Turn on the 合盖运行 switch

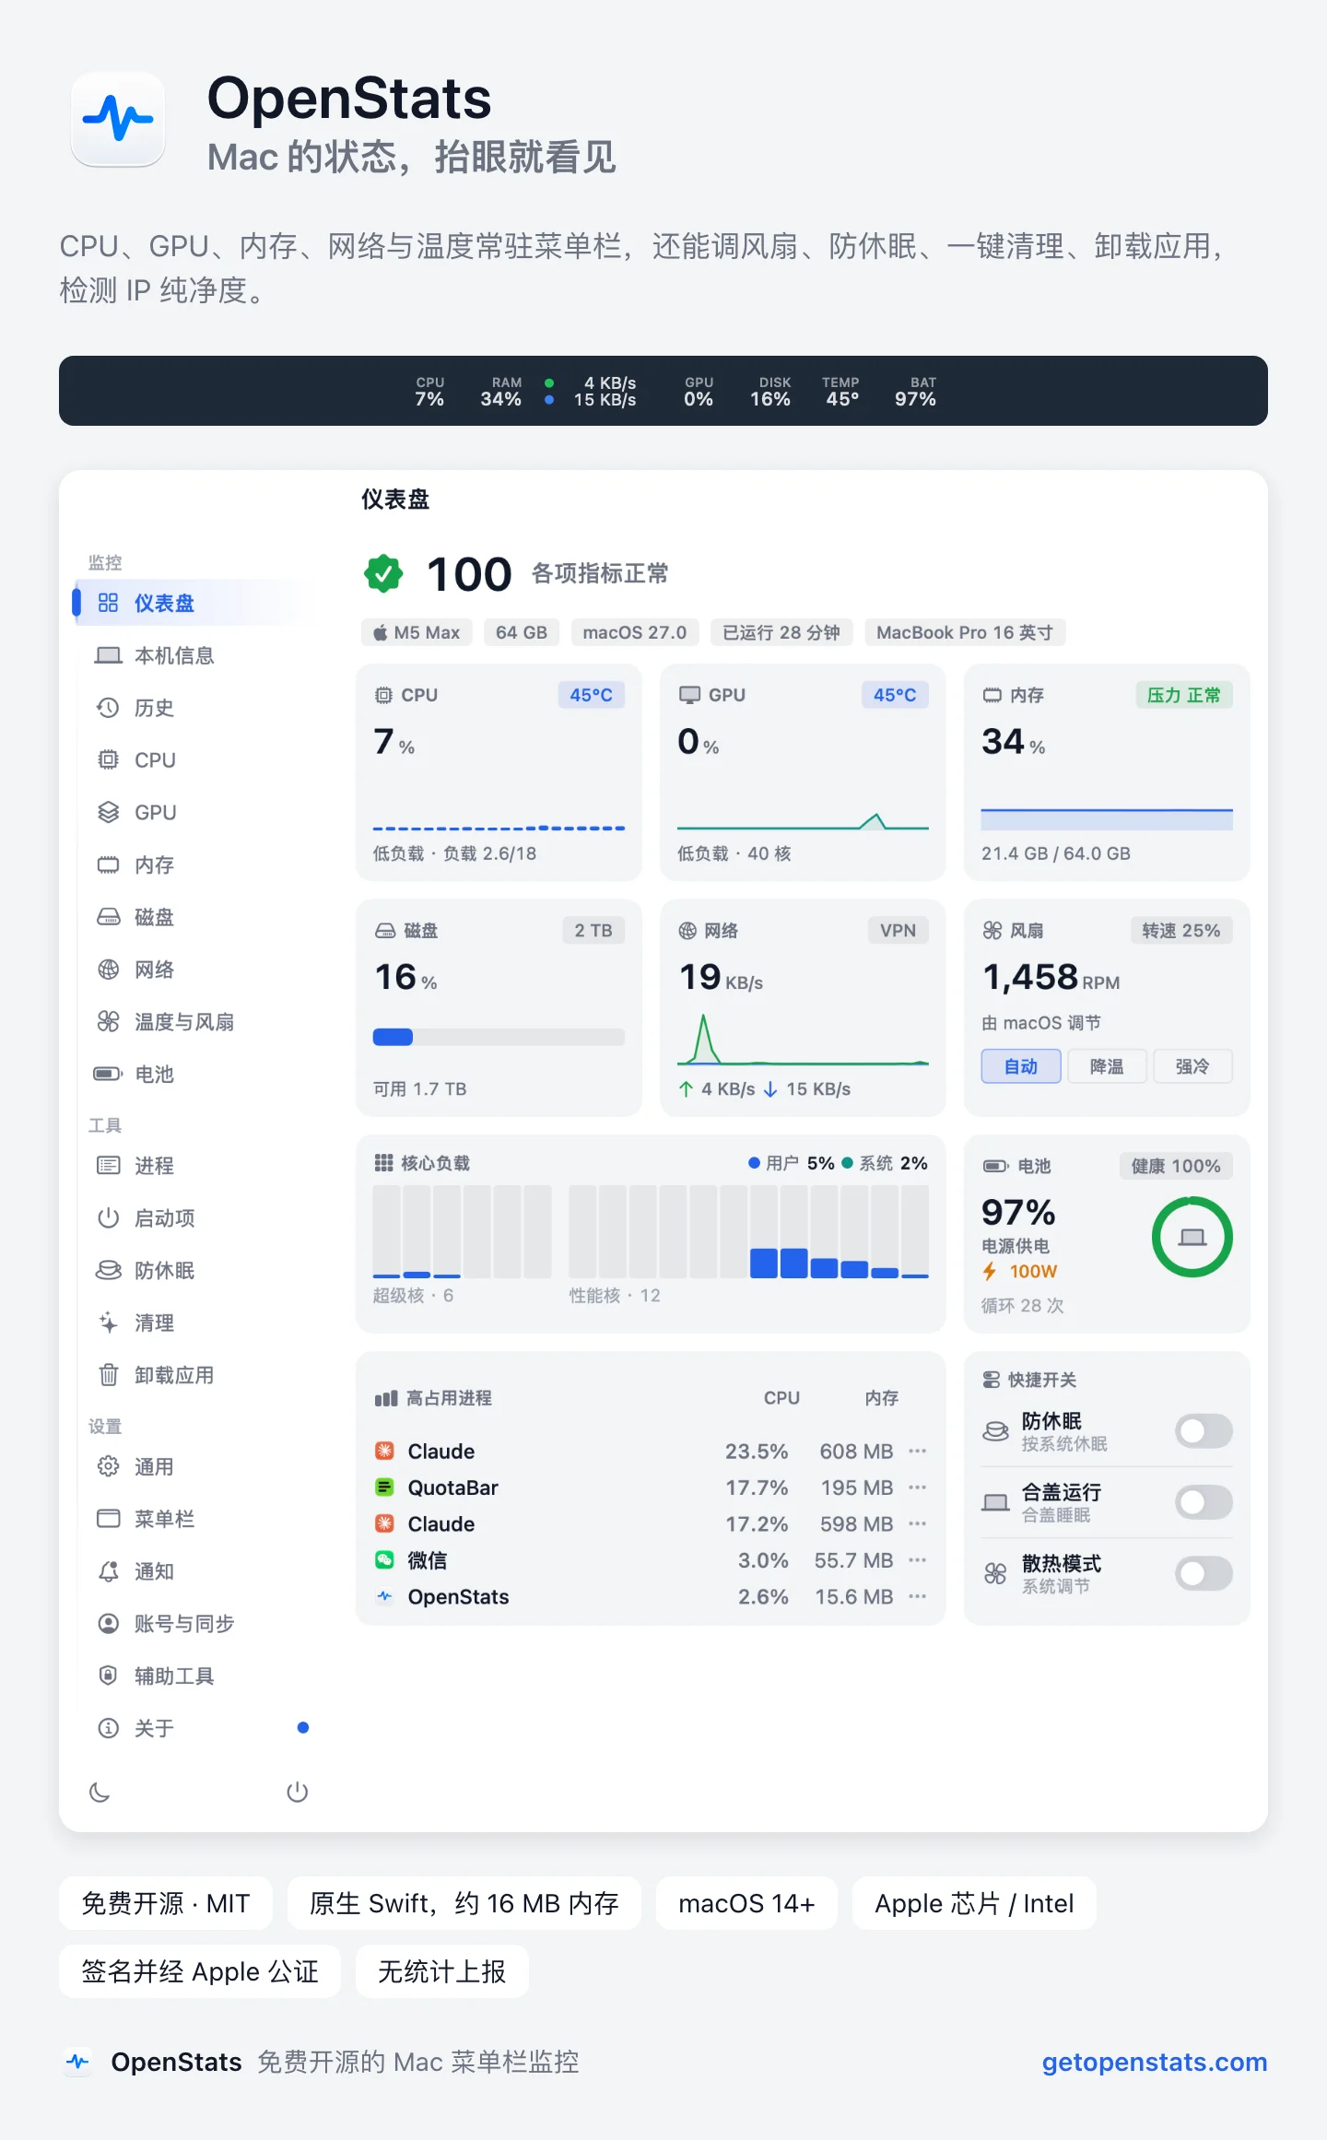[x=1204, y=1502]
